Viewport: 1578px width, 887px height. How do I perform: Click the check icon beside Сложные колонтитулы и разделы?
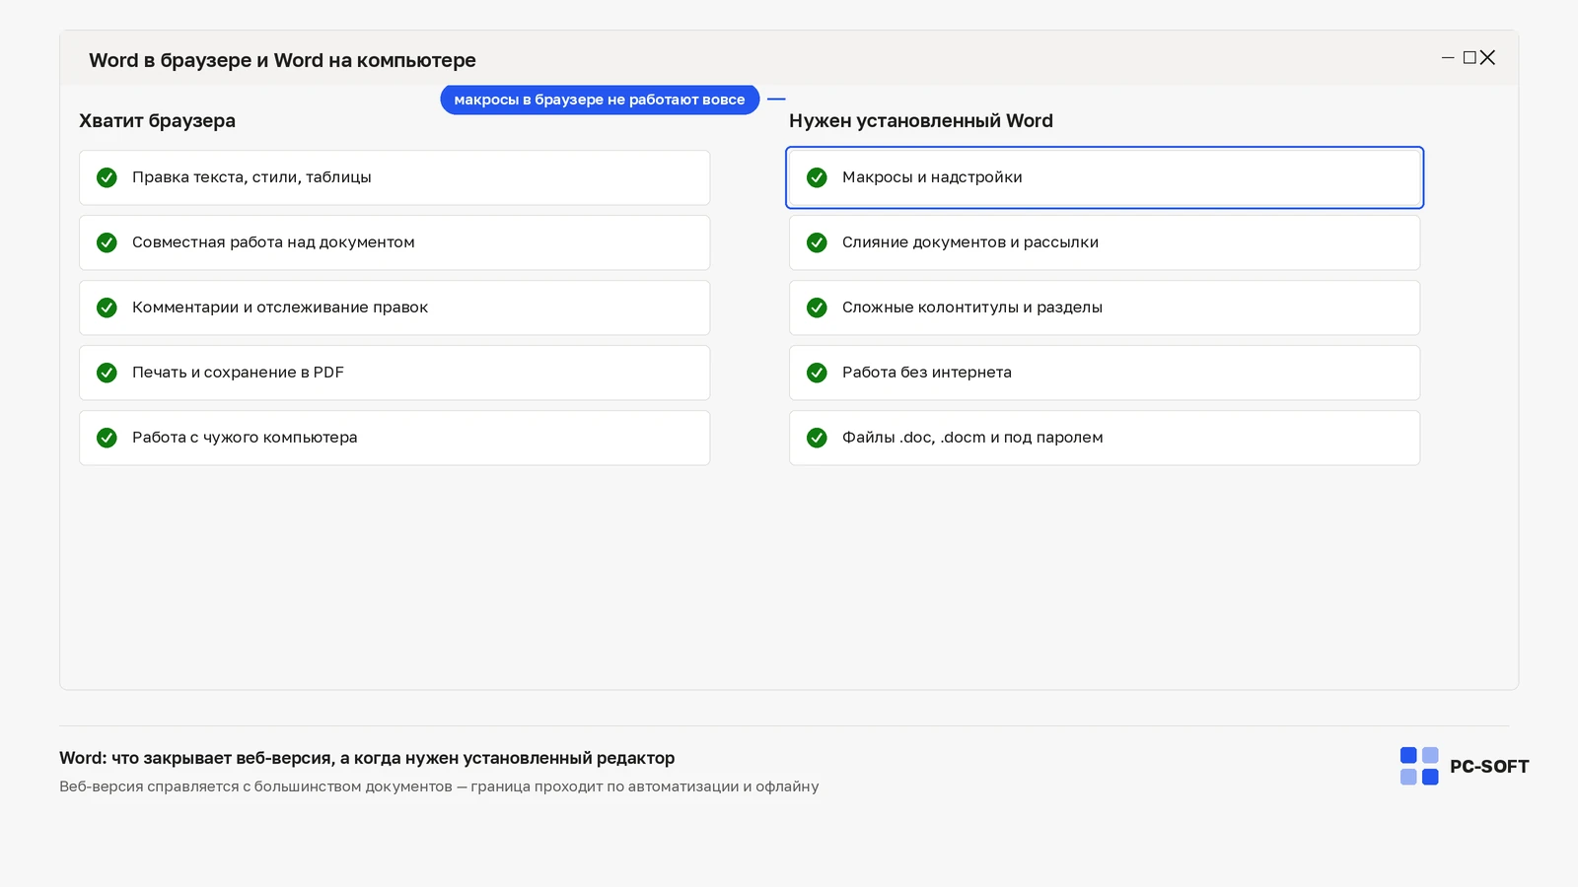[817, 307]
